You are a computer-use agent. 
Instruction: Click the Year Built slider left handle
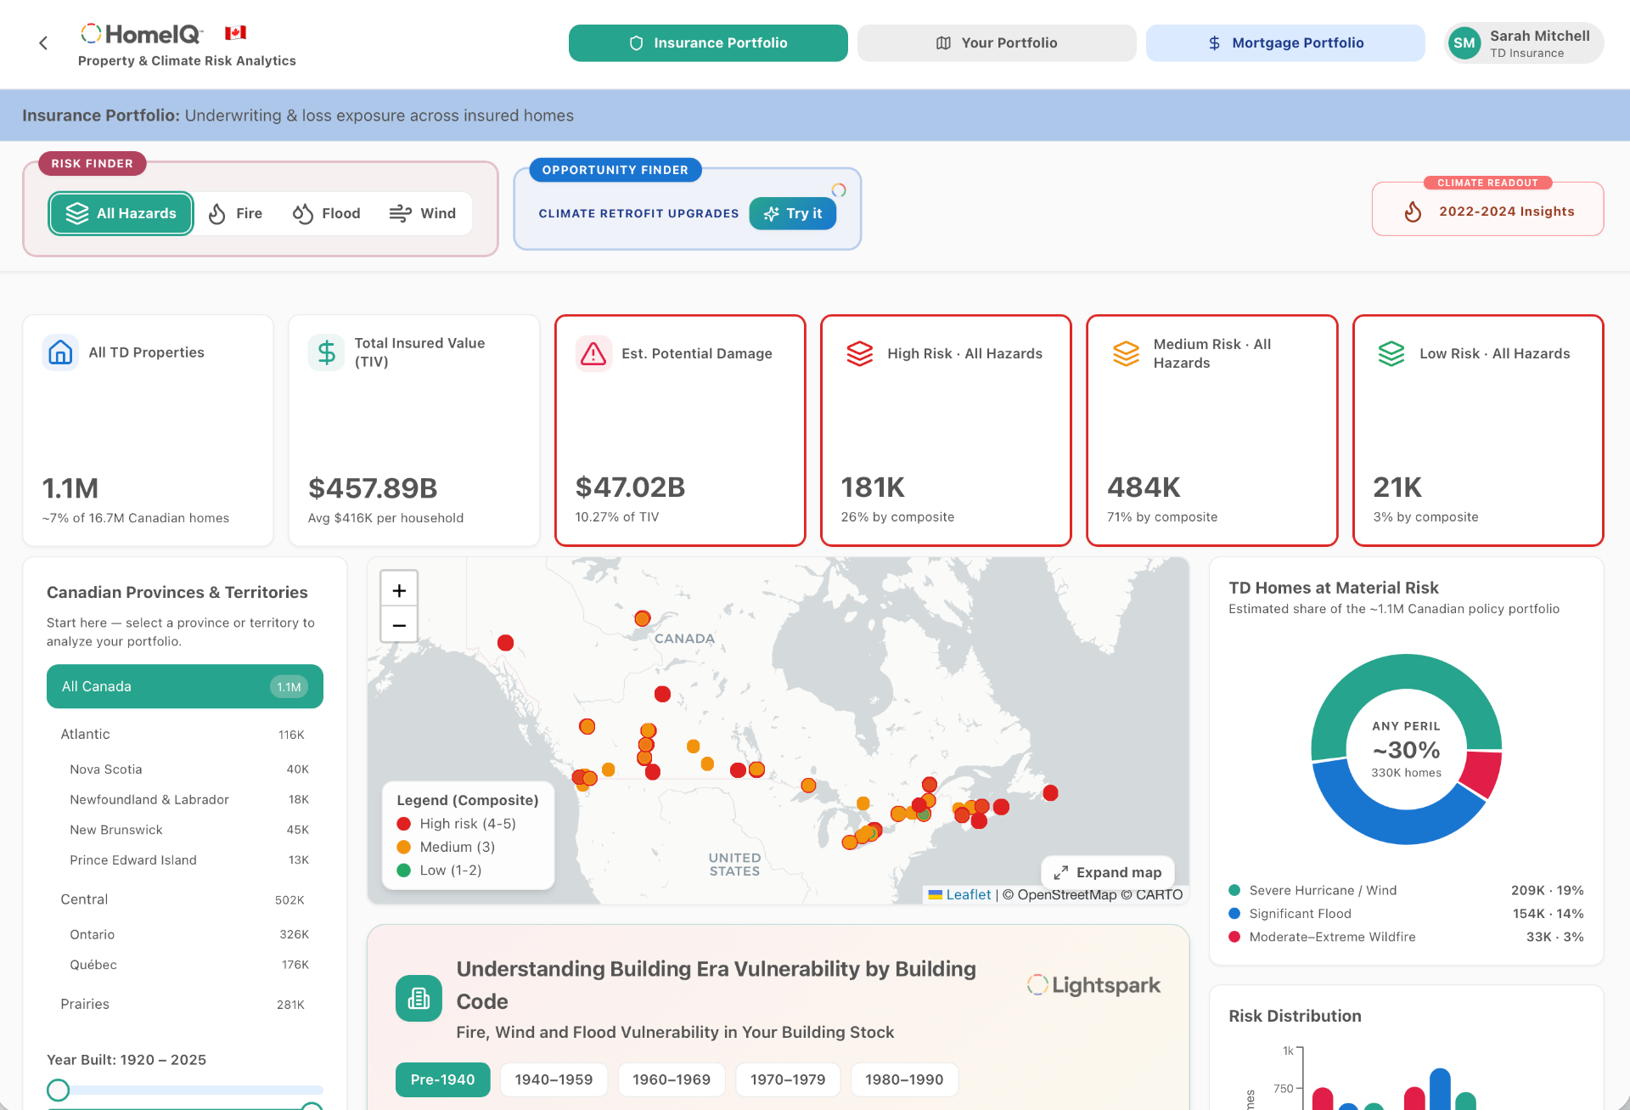tap(58, 1090)
